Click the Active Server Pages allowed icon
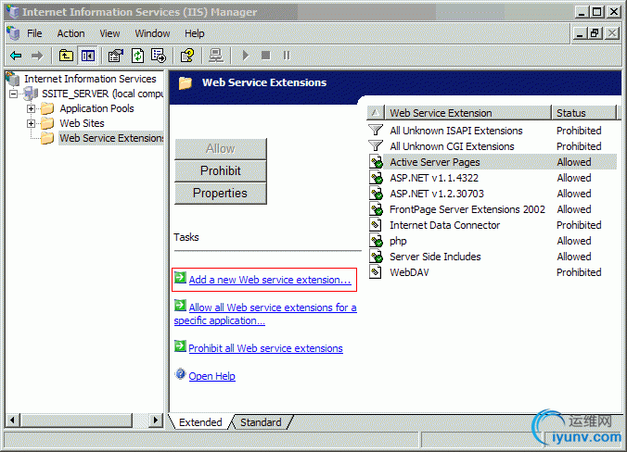627x452 pixels. (376, 162)
